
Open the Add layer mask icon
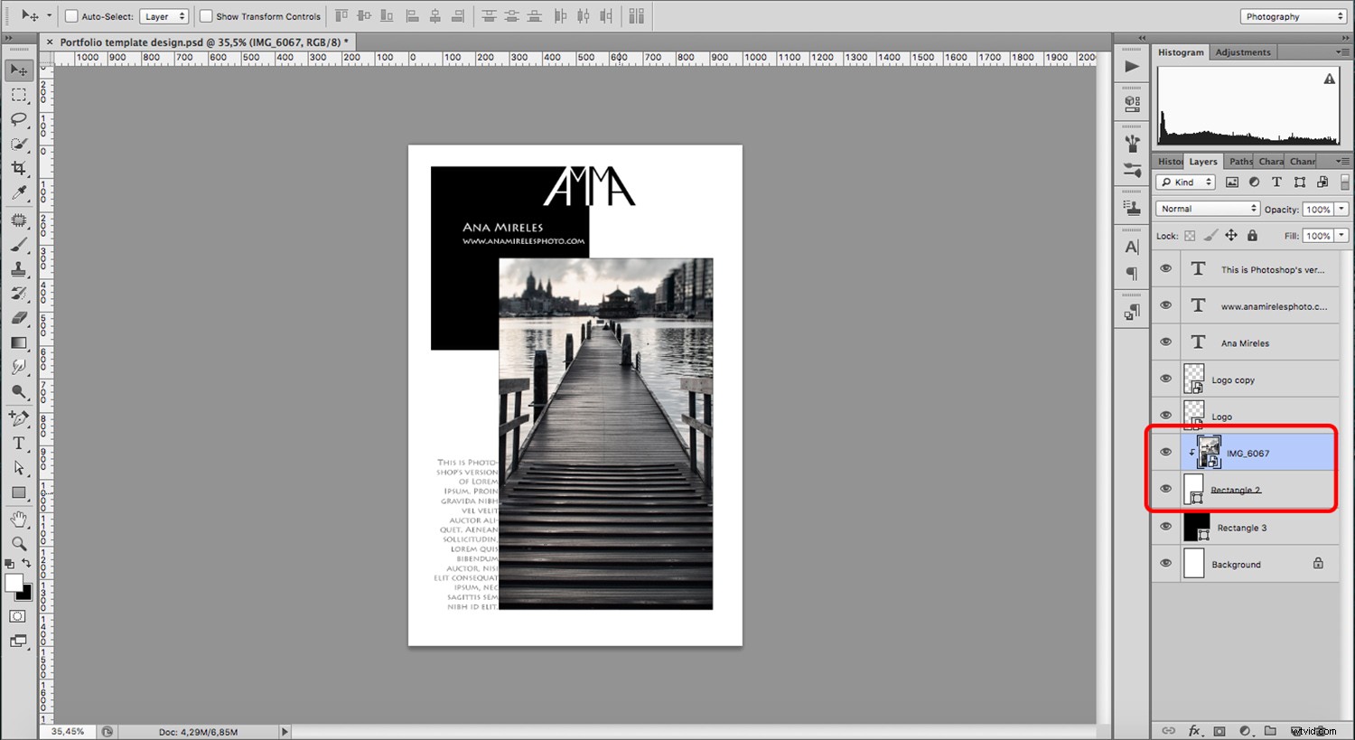click(1219, 730)
